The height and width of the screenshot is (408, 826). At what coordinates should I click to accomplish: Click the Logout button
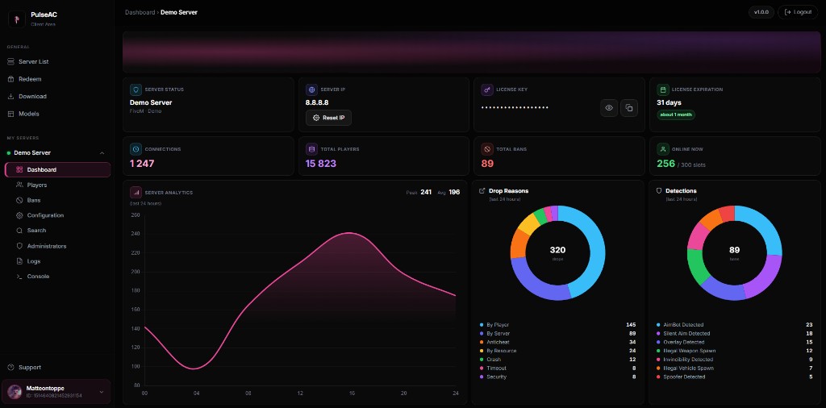point(798,12)
